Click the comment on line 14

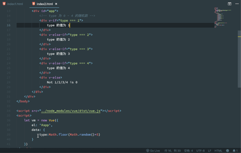(x=67, y=16)
